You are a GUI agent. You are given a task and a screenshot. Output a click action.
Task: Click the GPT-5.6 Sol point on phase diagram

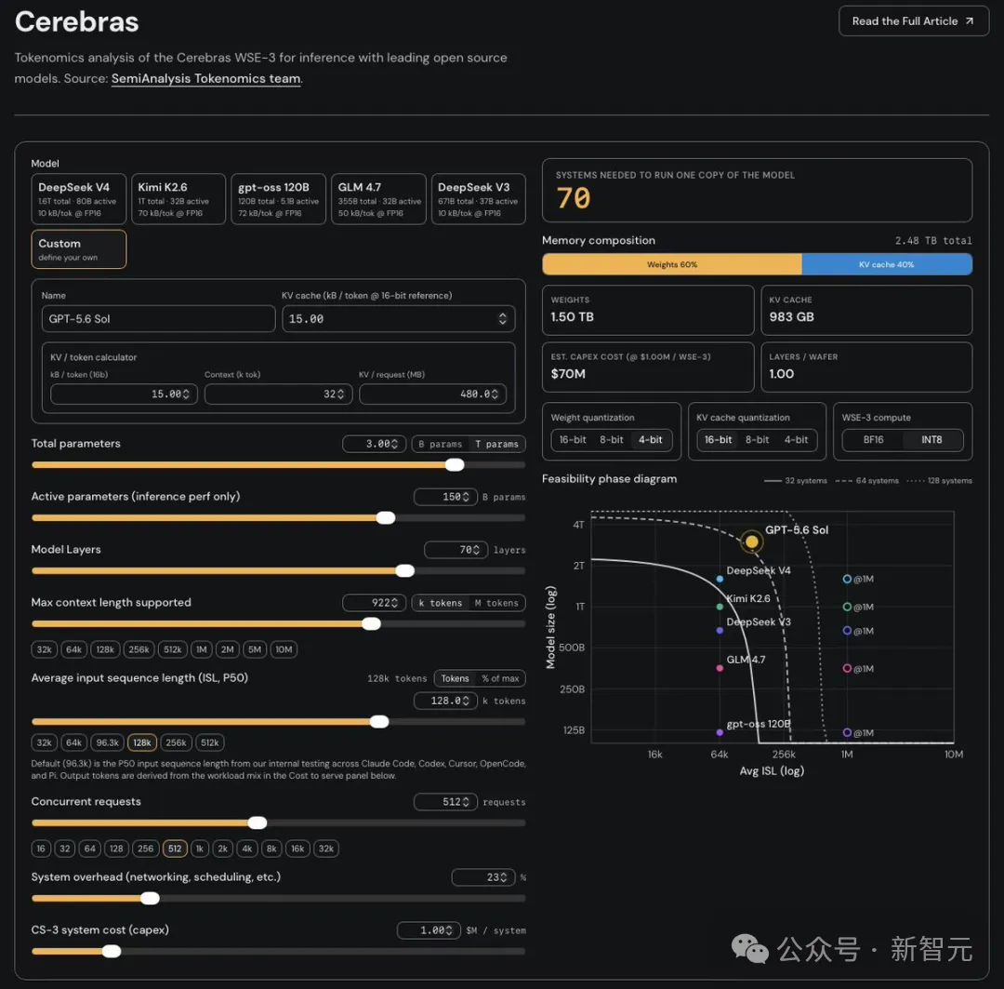[752, 541]
